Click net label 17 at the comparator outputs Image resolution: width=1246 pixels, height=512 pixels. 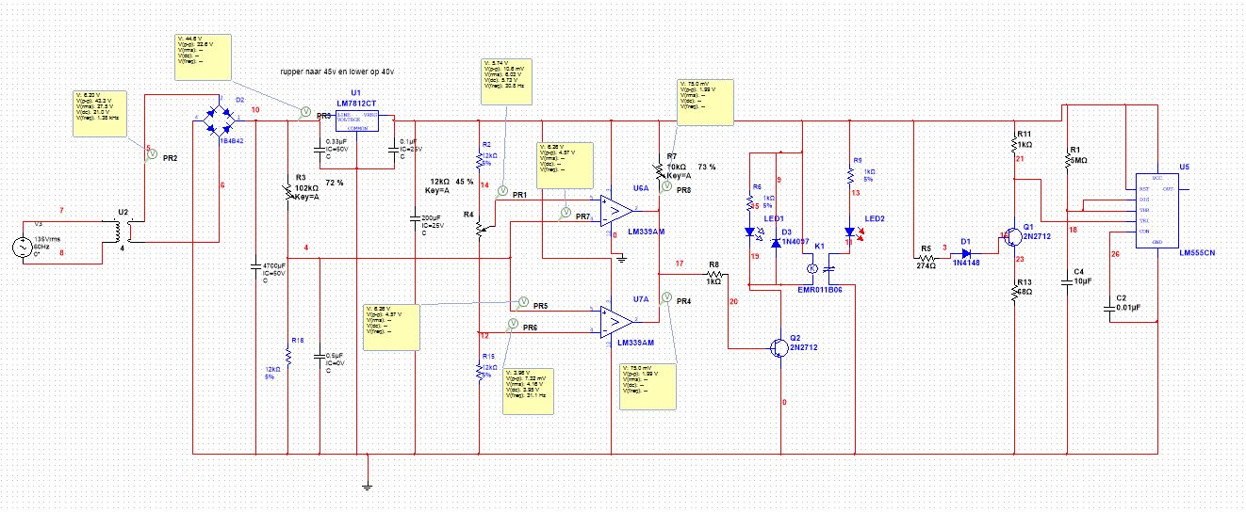click(679, 264)
